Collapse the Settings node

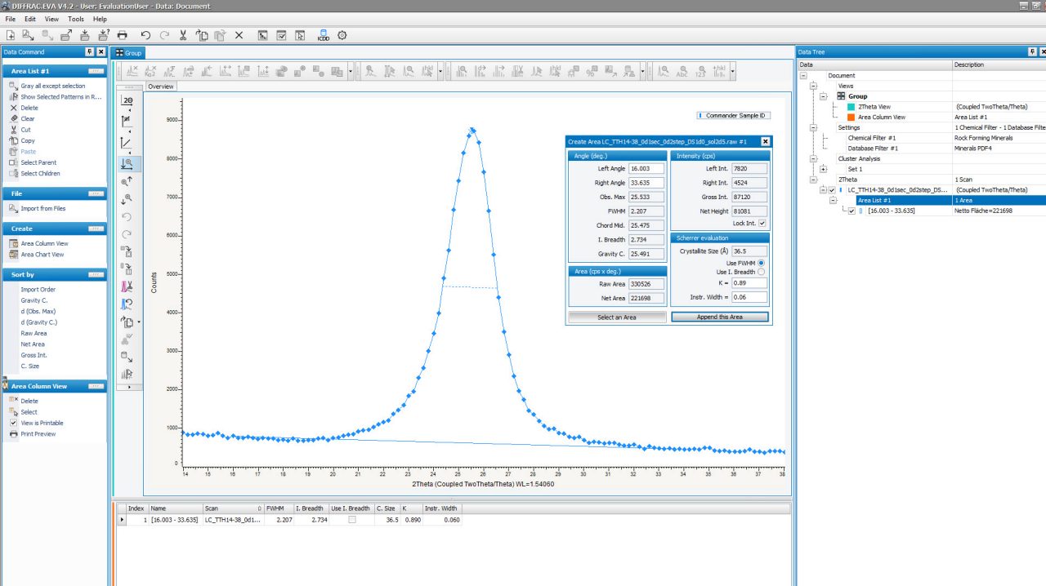pyautogui.click(x=813, y=127)
